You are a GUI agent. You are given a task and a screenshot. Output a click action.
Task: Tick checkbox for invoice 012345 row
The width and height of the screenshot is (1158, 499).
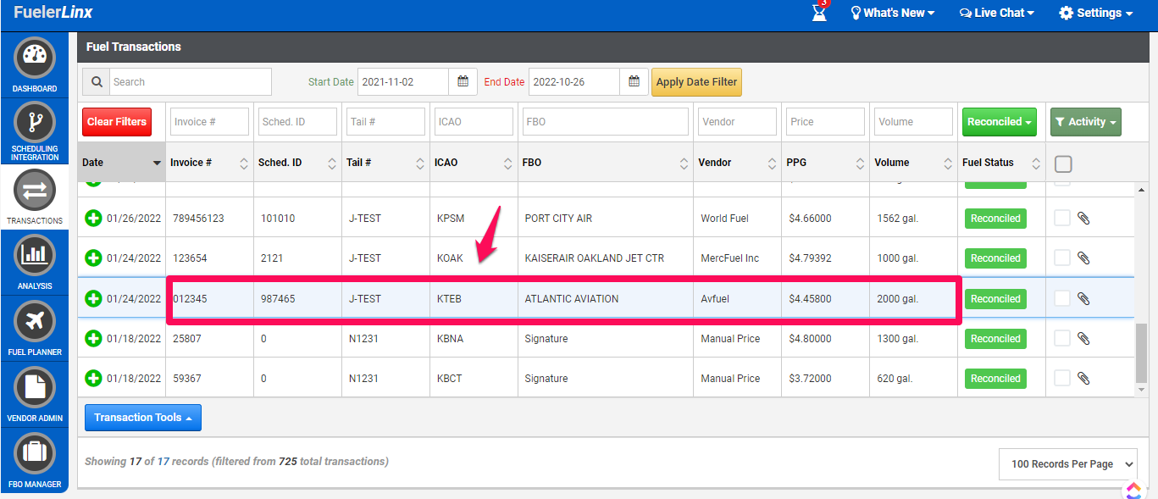(x=1062, y=299)
